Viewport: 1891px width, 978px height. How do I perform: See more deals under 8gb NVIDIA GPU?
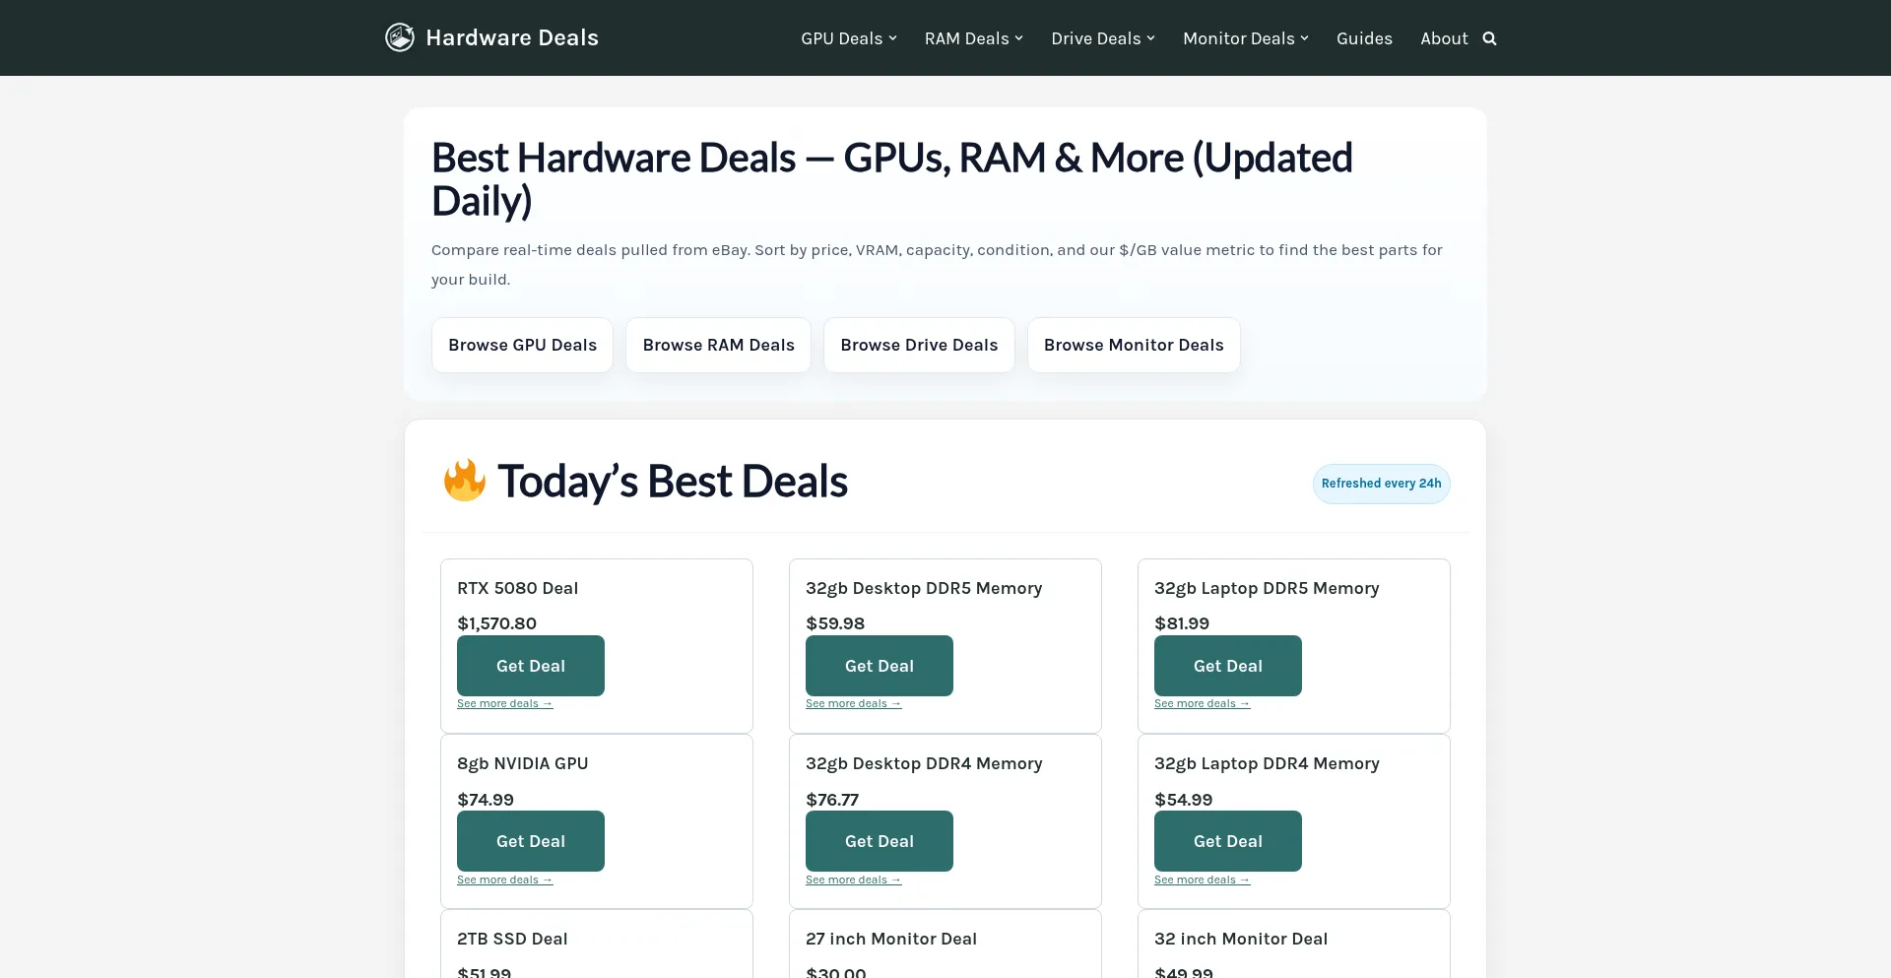(504, 880)
